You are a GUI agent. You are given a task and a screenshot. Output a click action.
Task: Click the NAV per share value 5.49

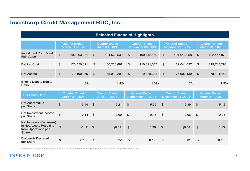tap(85, 105)
